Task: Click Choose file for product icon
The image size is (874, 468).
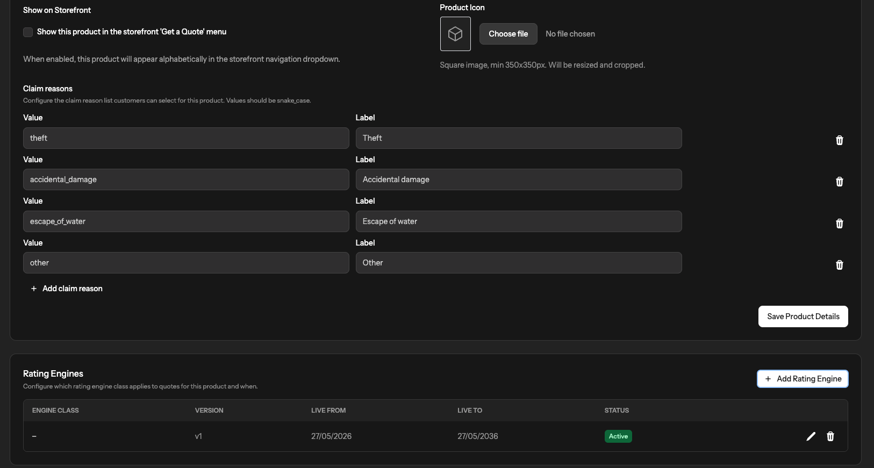Action: (x=508, y=34)
